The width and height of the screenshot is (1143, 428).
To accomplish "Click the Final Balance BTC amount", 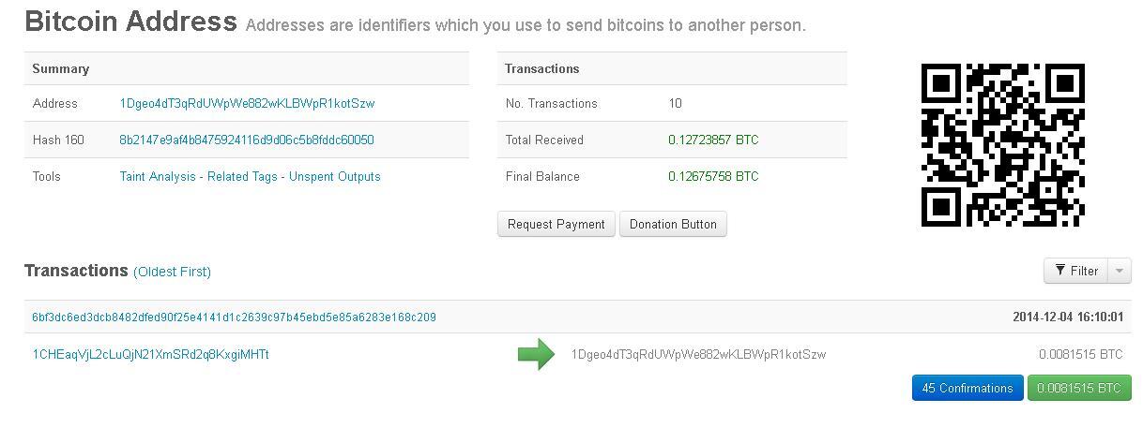I will point(713,176).
